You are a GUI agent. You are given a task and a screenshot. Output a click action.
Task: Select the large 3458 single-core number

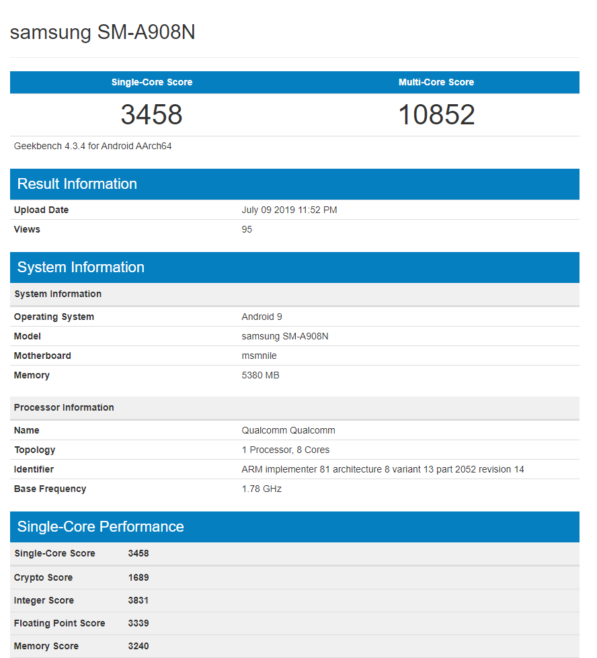152,114
